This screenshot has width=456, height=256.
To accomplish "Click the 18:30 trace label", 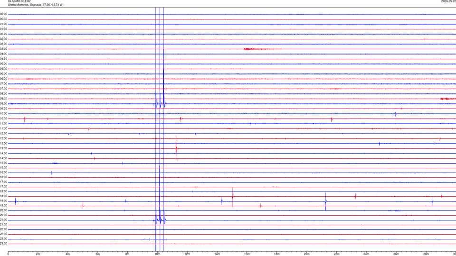I will [3, 196].
